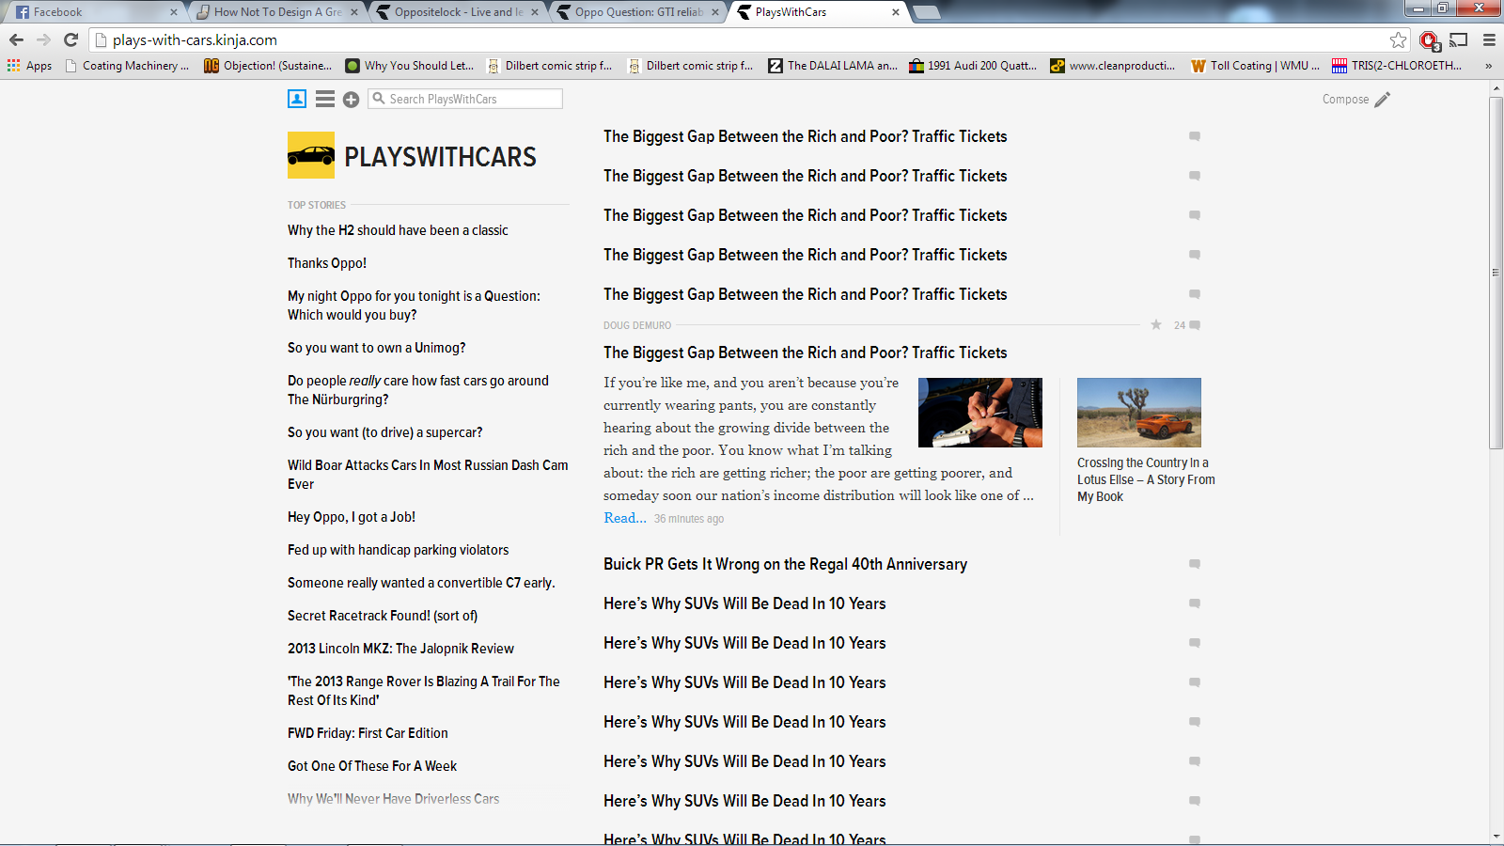Switch to the Facebook tab
This screenshot has height=846, width=1504.
coord(92,12)
